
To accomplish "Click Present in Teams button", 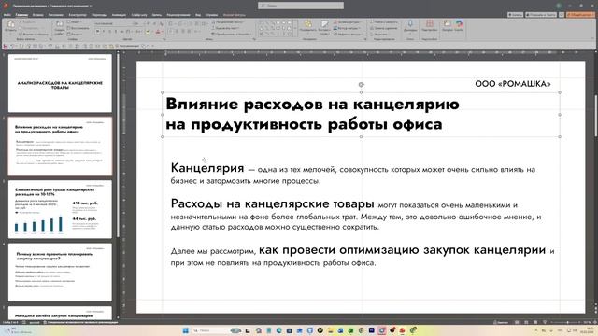I will point(541,15).
